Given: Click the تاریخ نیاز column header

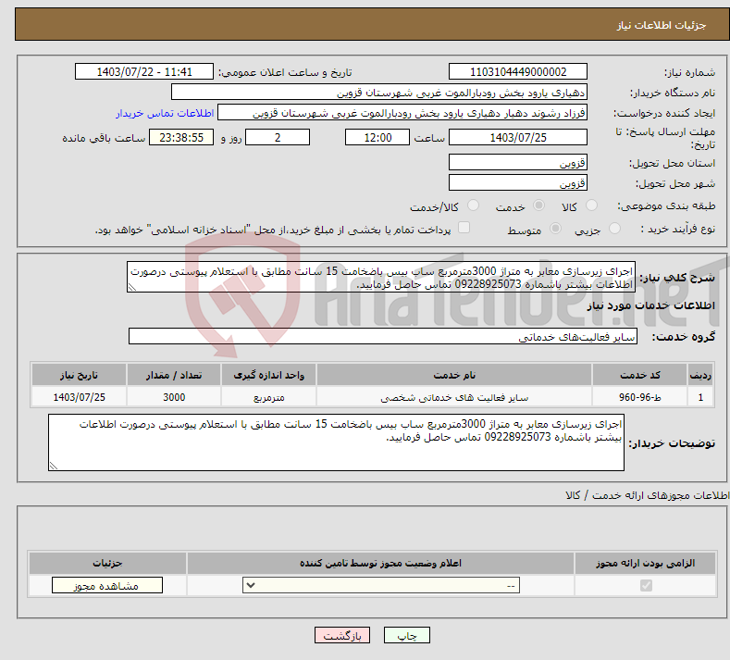Looking at the screenshot, I should 80,375.
